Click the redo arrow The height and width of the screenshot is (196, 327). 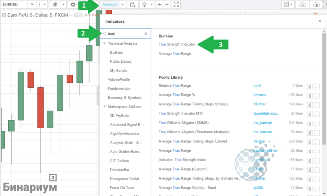[167, 4]
